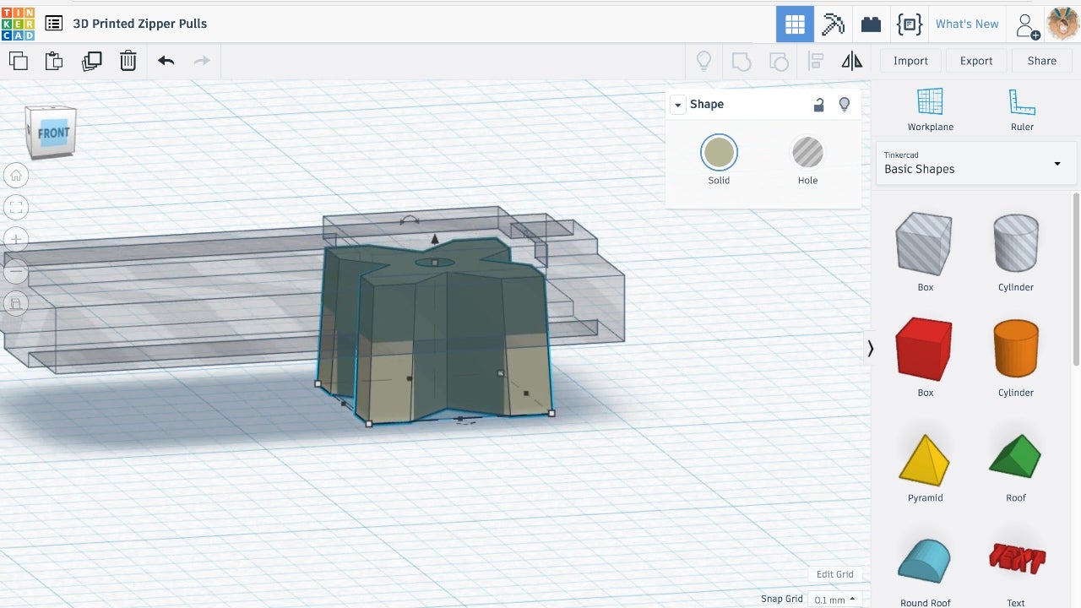
Task: Set the shape to Hole
Action: click(807, 154)
